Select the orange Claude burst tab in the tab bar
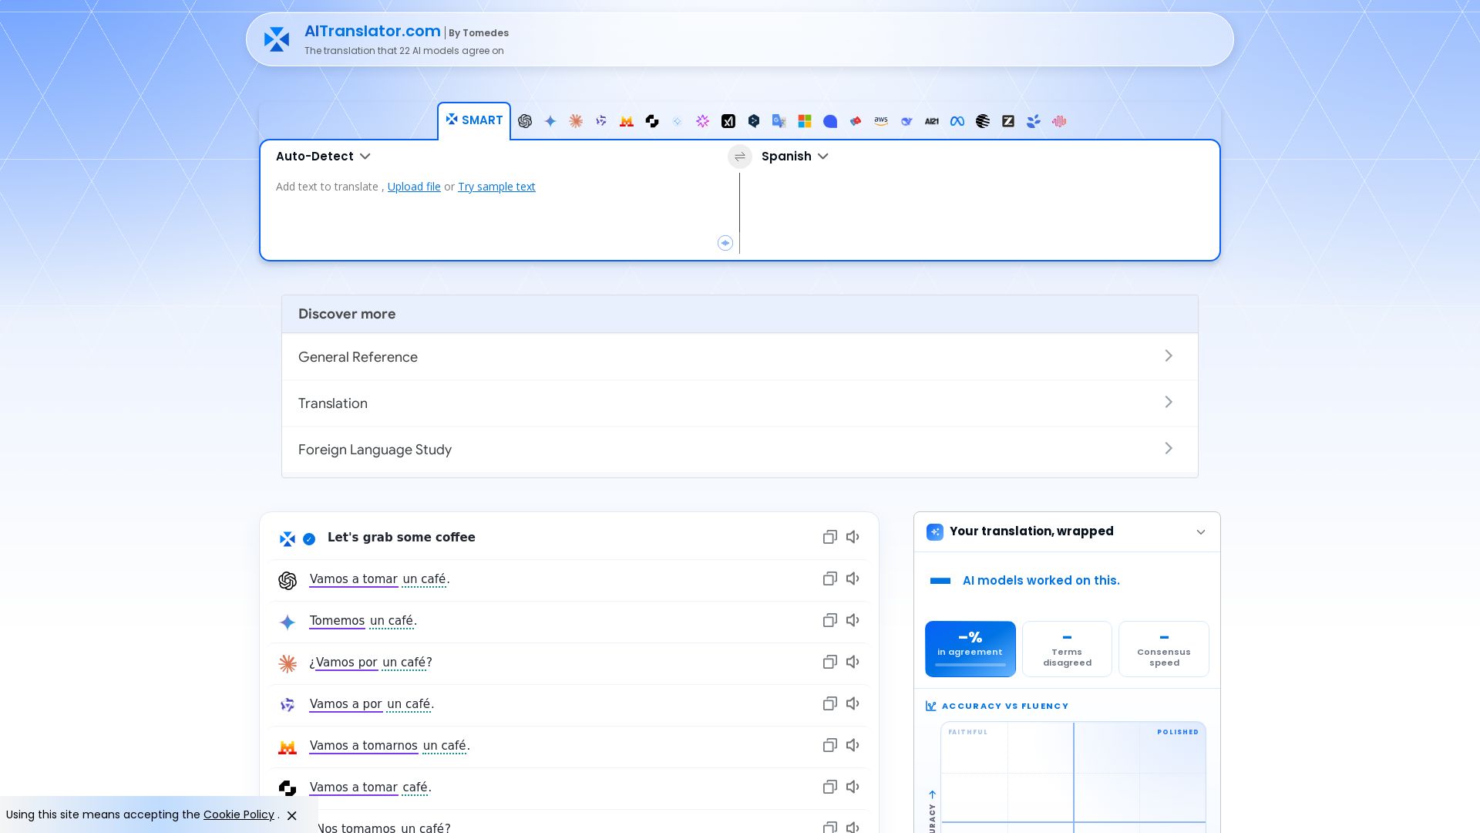1480x833 pixels. pos(576,121)
